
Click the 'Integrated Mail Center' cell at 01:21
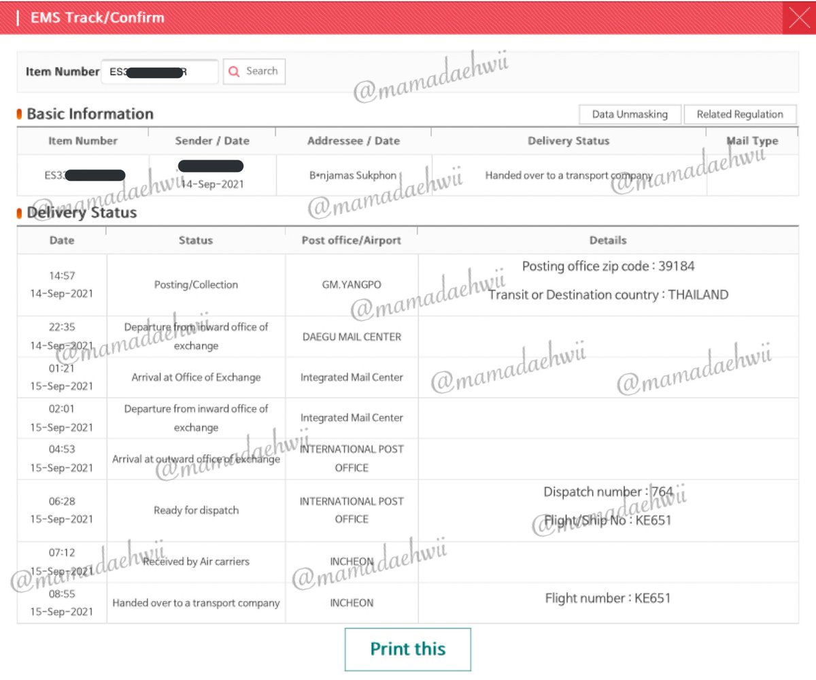point(352,377)
